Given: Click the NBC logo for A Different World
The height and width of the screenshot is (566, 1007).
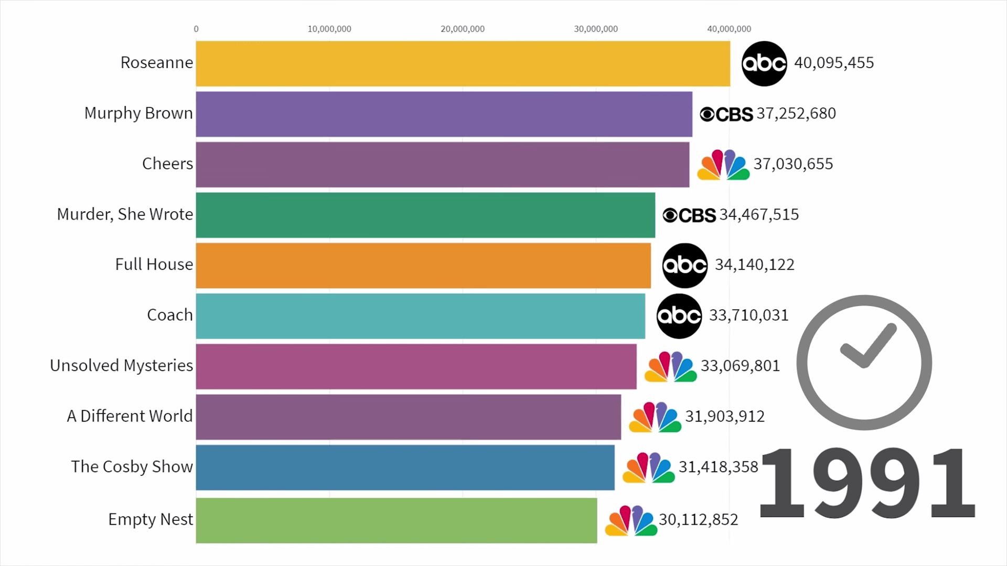Looking at the screenshot, I should (655, 417).
